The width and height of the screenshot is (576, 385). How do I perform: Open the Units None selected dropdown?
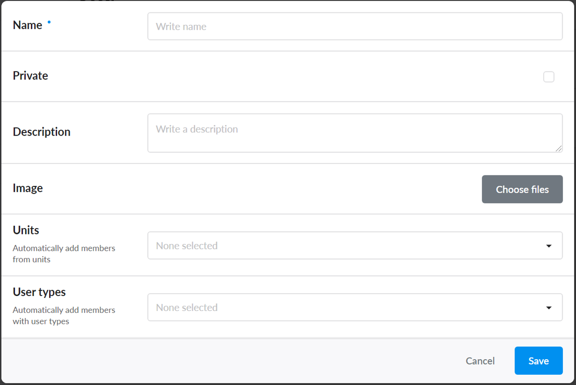[355, 245]
